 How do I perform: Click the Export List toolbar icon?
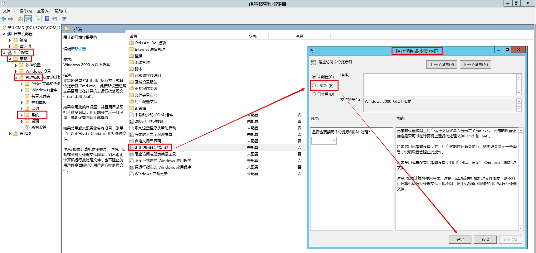[x=37, y=19]
